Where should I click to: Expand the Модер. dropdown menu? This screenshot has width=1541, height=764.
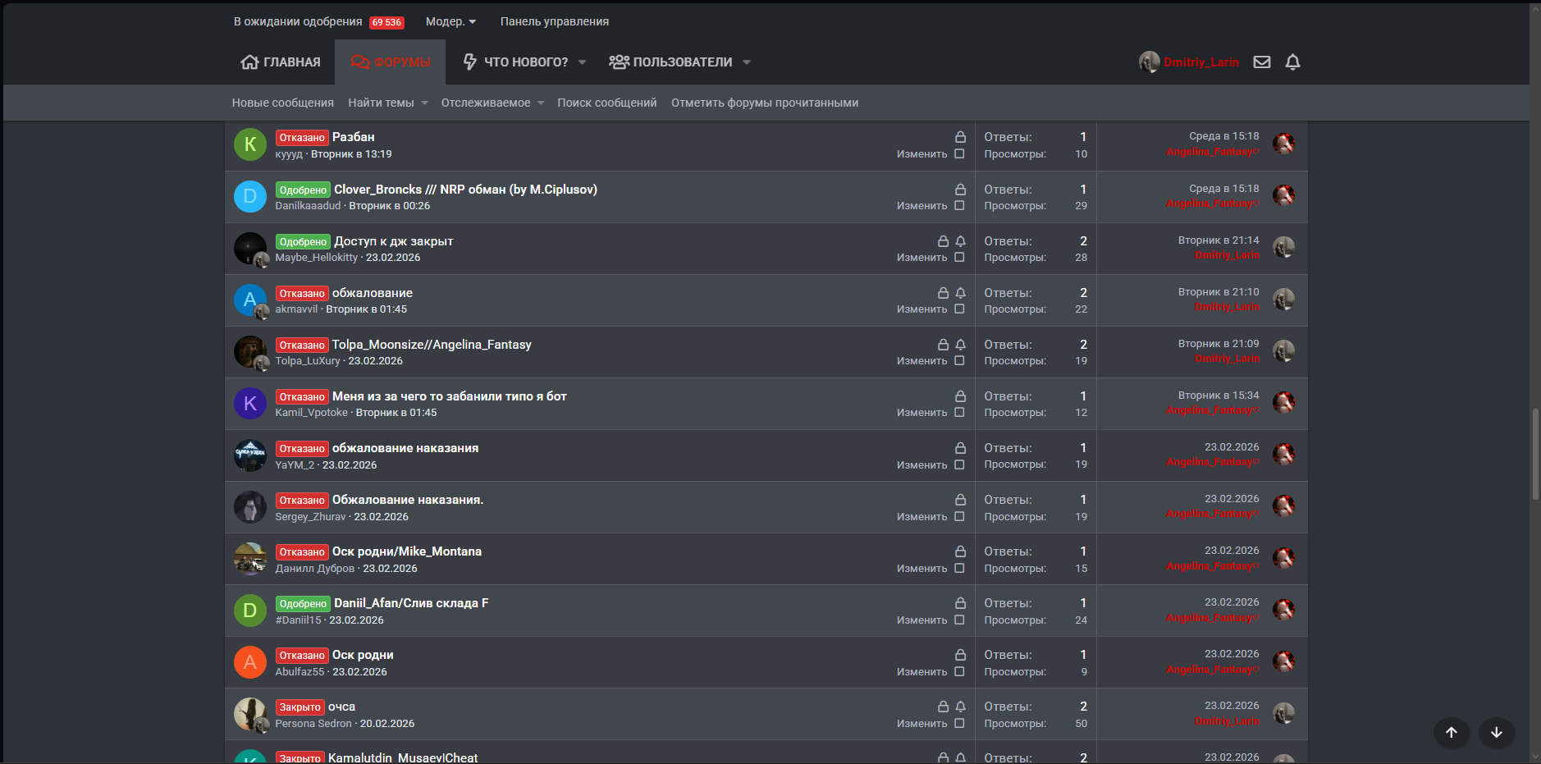450,22
